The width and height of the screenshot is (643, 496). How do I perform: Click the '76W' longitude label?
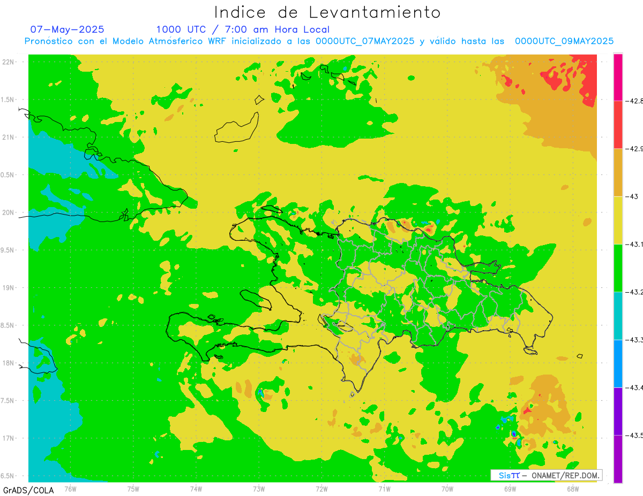70,489
